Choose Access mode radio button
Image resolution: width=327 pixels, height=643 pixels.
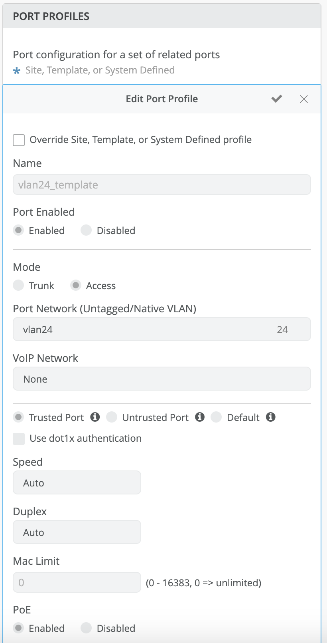[x=76, y=286]
